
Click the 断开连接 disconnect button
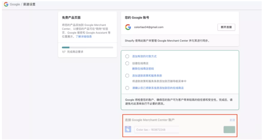coord(226,27)
